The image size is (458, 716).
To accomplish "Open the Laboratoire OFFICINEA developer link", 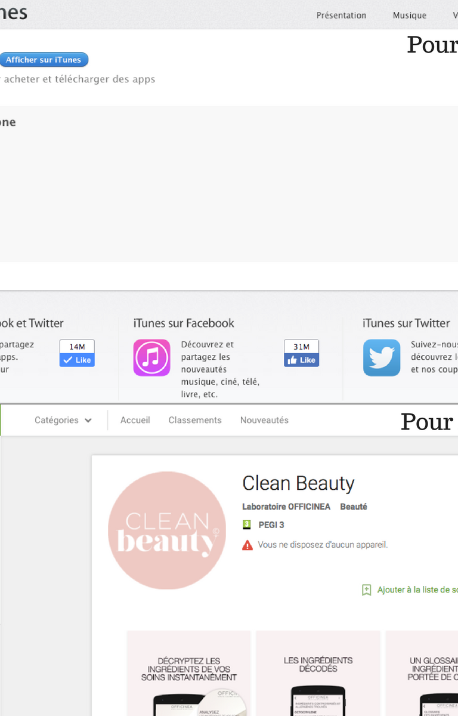I will 285,507.
